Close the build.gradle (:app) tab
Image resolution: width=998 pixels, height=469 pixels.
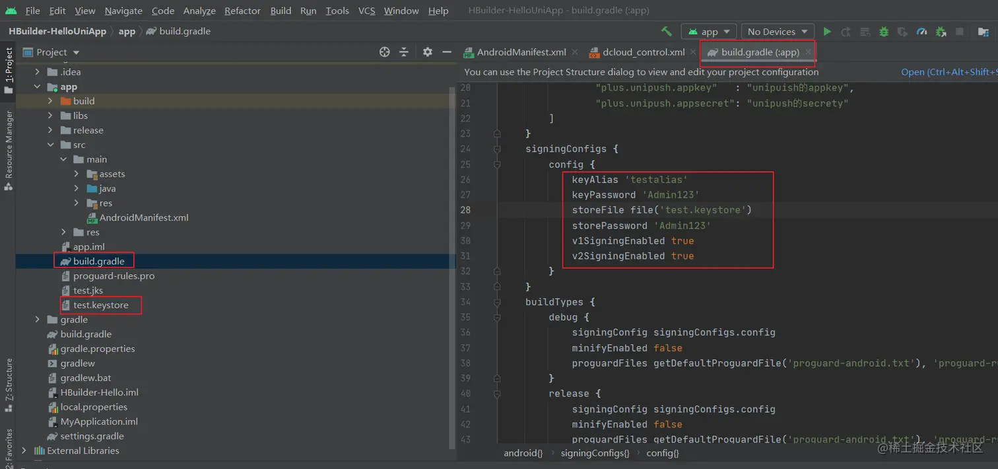809,52
